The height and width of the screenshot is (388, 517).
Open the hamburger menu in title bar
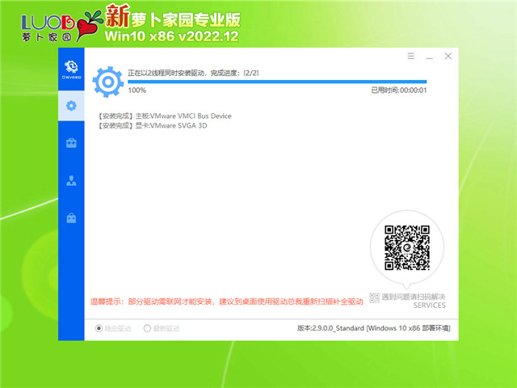click(411, 56)
